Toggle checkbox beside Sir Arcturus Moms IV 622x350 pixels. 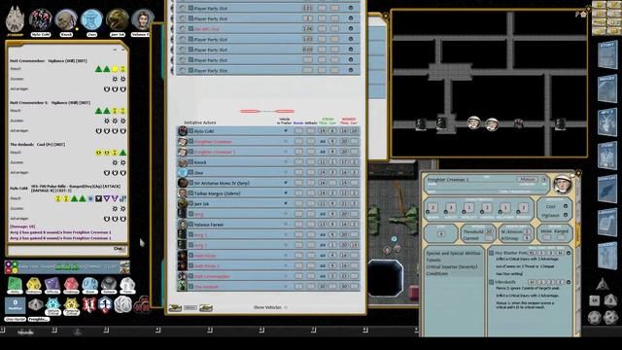tap(190, 183)
